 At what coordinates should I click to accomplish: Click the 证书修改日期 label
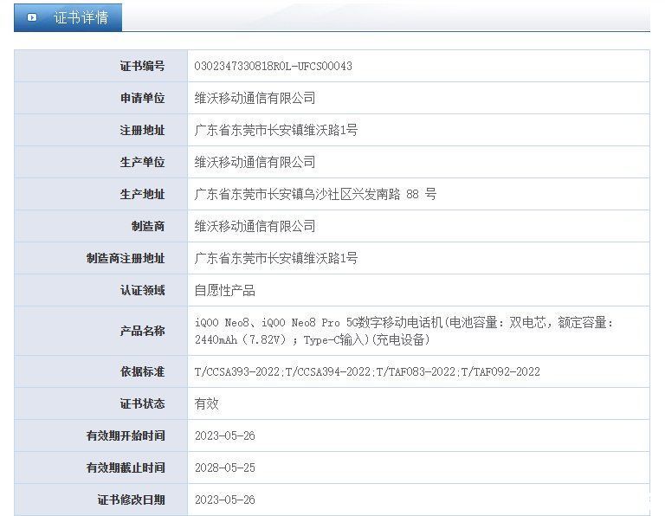pyautogui.click(x=131, y=500)
